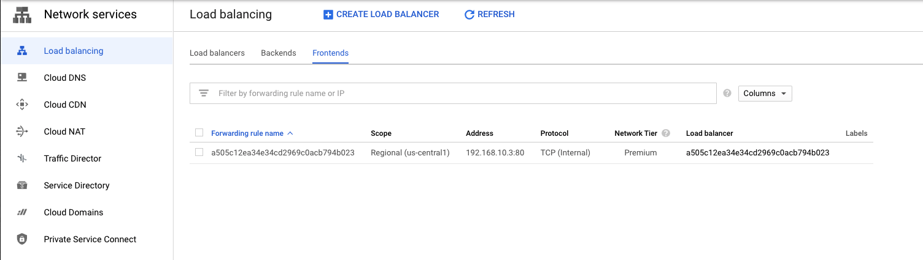Toggle the select-all checkbox in table header

(x=199, y=133)
